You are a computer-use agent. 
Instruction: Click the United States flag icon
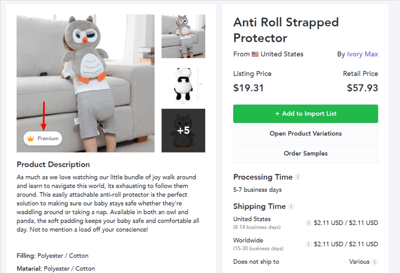255,54
